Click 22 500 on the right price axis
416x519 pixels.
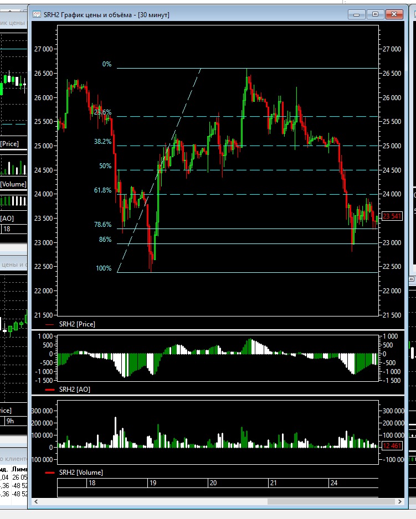pyautogui.click(x=392, y=267)
